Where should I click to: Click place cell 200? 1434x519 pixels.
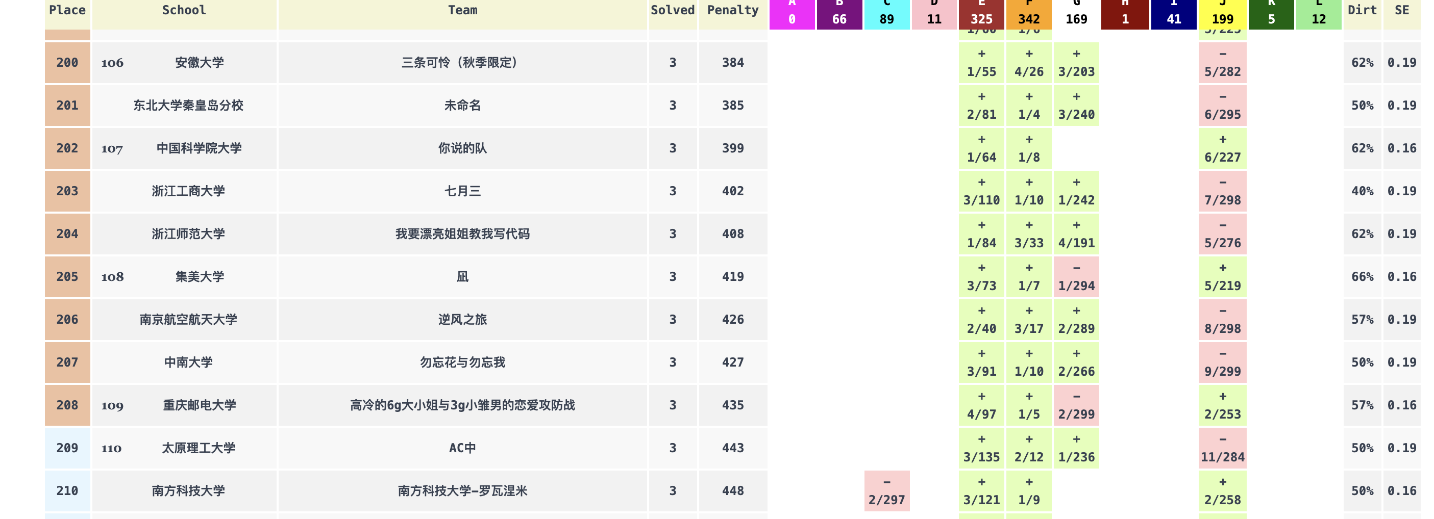(67, 63)
